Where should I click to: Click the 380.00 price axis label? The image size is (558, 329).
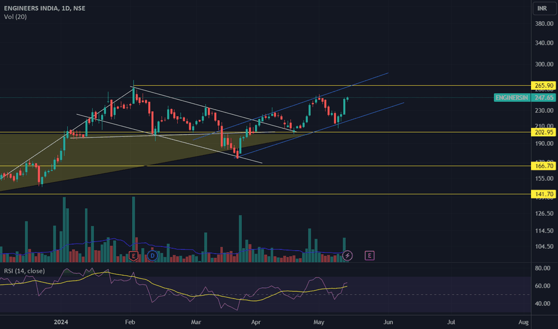tap(544, 23)
